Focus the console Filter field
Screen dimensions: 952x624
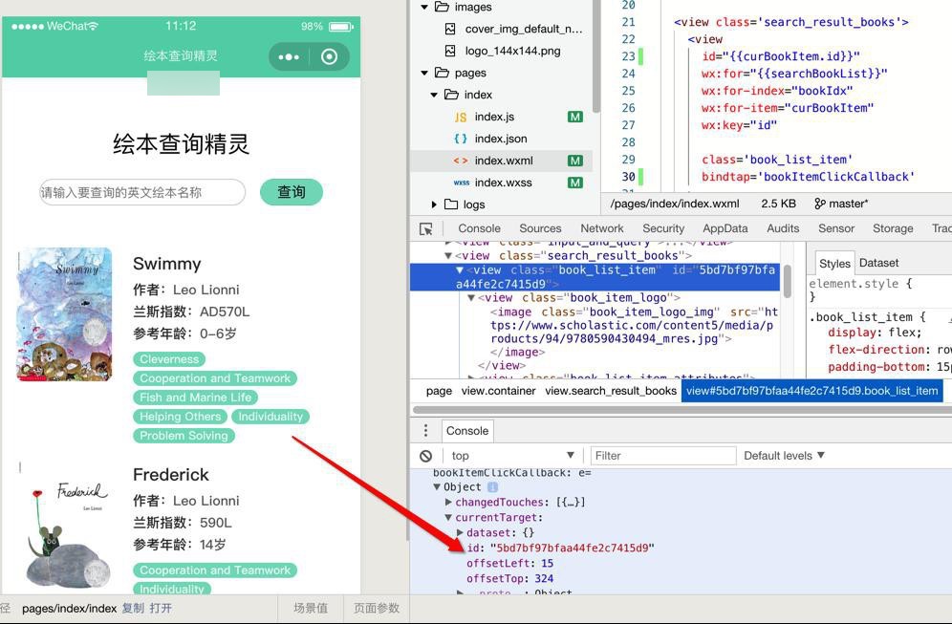[663, 455]
